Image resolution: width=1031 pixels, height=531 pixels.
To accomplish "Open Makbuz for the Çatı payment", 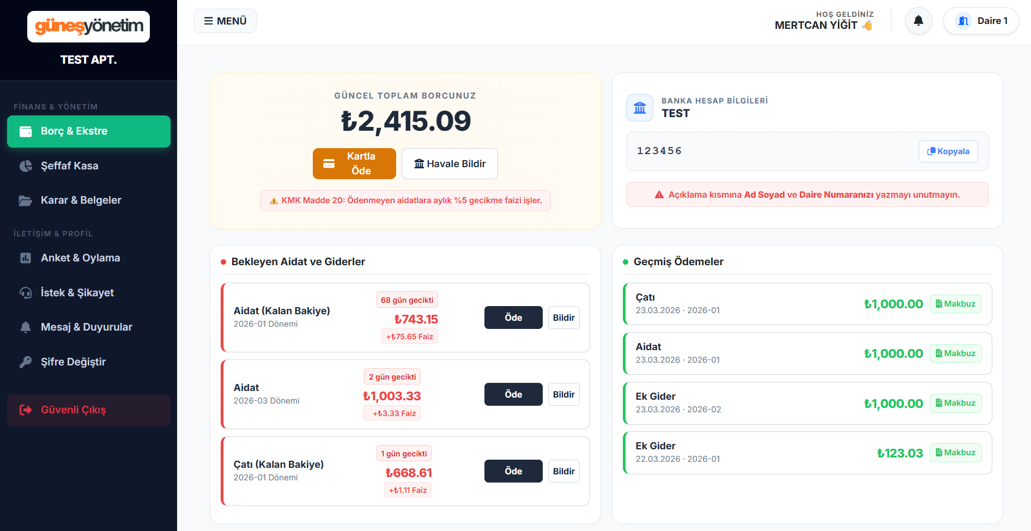I will click(955, 304).
